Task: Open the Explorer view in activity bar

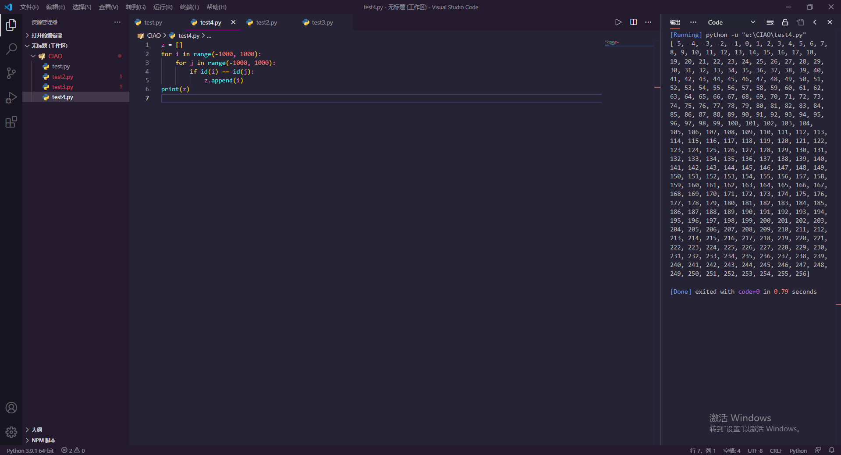Action: tap(11, 25)
